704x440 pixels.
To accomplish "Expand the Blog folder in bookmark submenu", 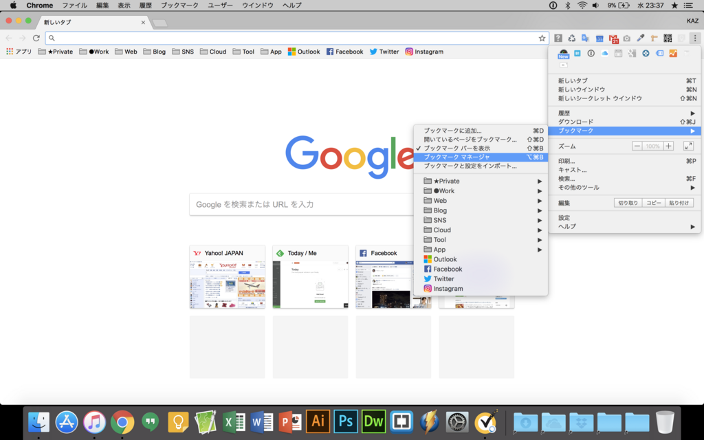I will click(x=481, y=210).
